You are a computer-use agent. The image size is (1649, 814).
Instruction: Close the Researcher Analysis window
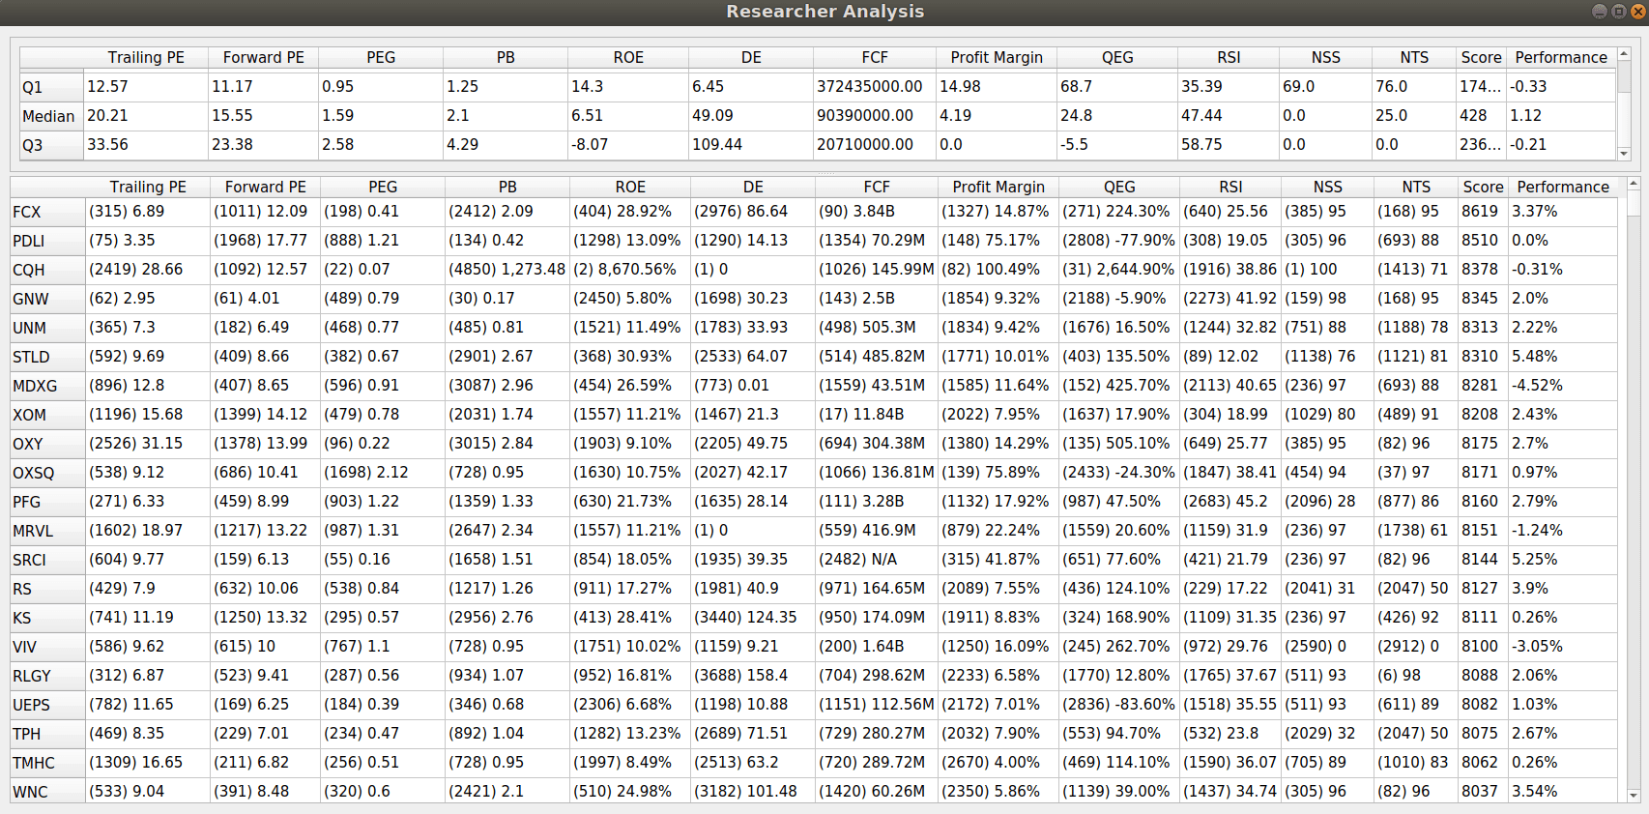1638,12
